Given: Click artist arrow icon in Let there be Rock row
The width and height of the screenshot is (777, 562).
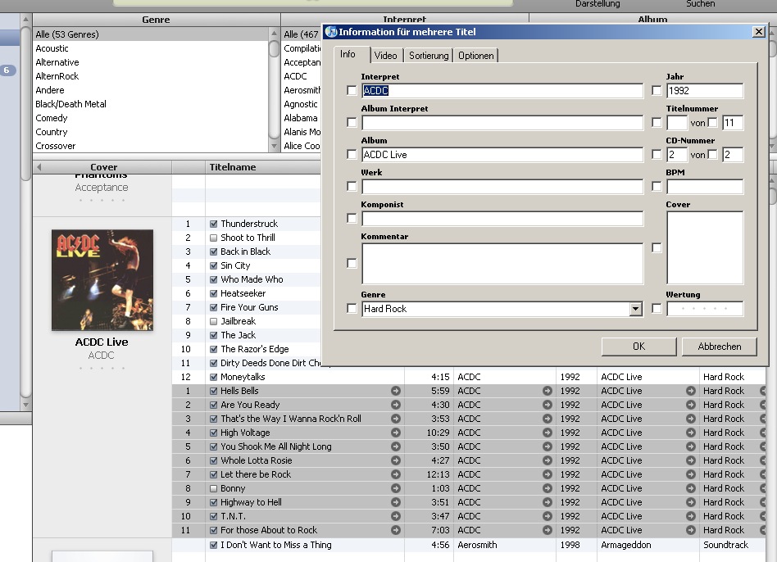Looking at the screenshot, I should [x=547, y=474].
